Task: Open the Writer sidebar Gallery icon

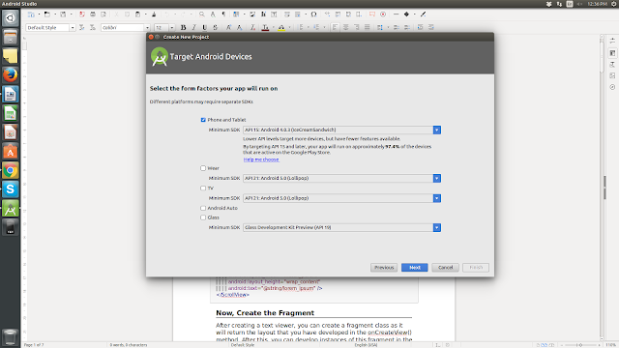Action: click(x=612, y=75)
